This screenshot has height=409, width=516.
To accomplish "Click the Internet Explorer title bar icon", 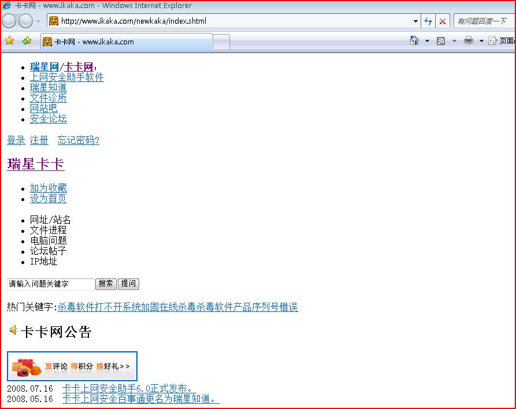I will click(6, 5).
